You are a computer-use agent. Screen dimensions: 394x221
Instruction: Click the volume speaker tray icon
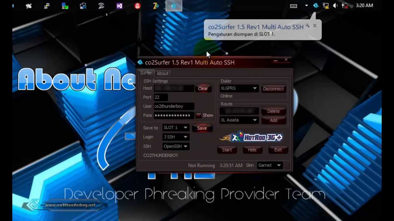[335, 6]
